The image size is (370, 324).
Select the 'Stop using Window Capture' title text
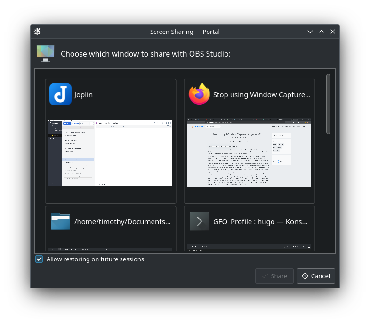[262, 95]
